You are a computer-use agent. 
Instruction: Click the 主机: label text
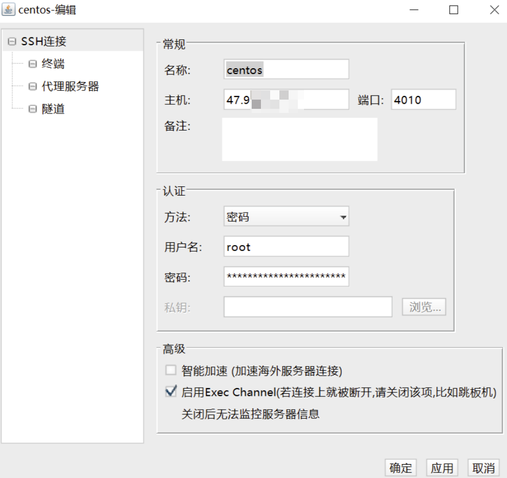(177, 100)
